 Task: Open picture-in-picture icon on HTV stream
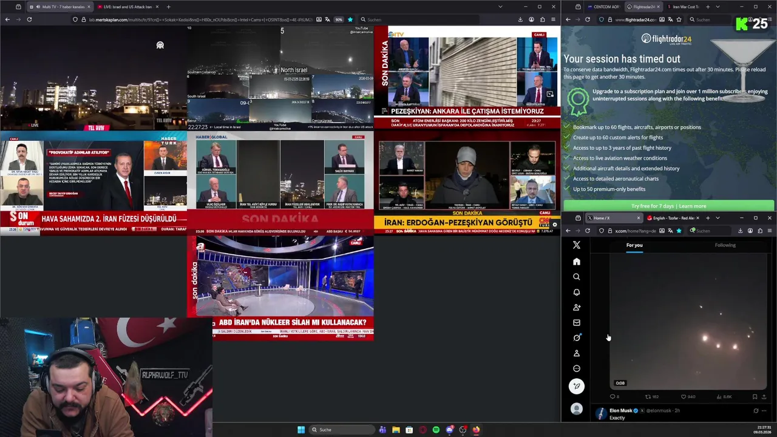(x=550, y=94)
